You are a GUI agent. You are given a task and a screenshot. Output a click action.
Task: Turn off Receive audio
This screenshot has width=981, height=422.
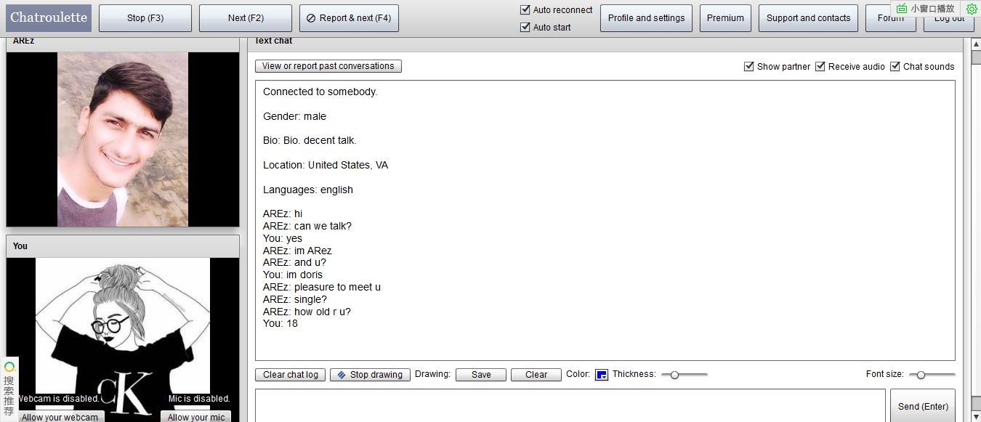coord(820,66)
